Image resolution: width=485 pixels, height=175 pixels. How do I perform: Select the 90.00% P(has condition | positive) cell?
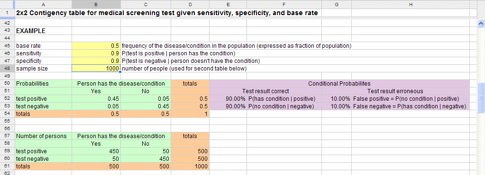pos(265,99)
